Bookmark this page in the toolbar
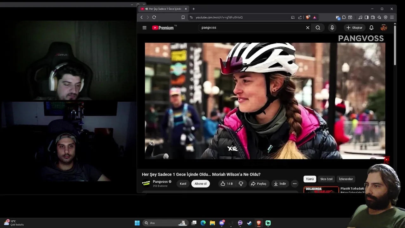 183,17
